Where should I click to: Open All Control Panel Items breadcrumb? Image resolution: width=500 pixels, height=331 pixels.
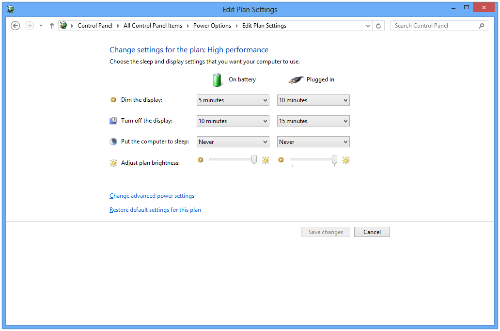[153, 26]
